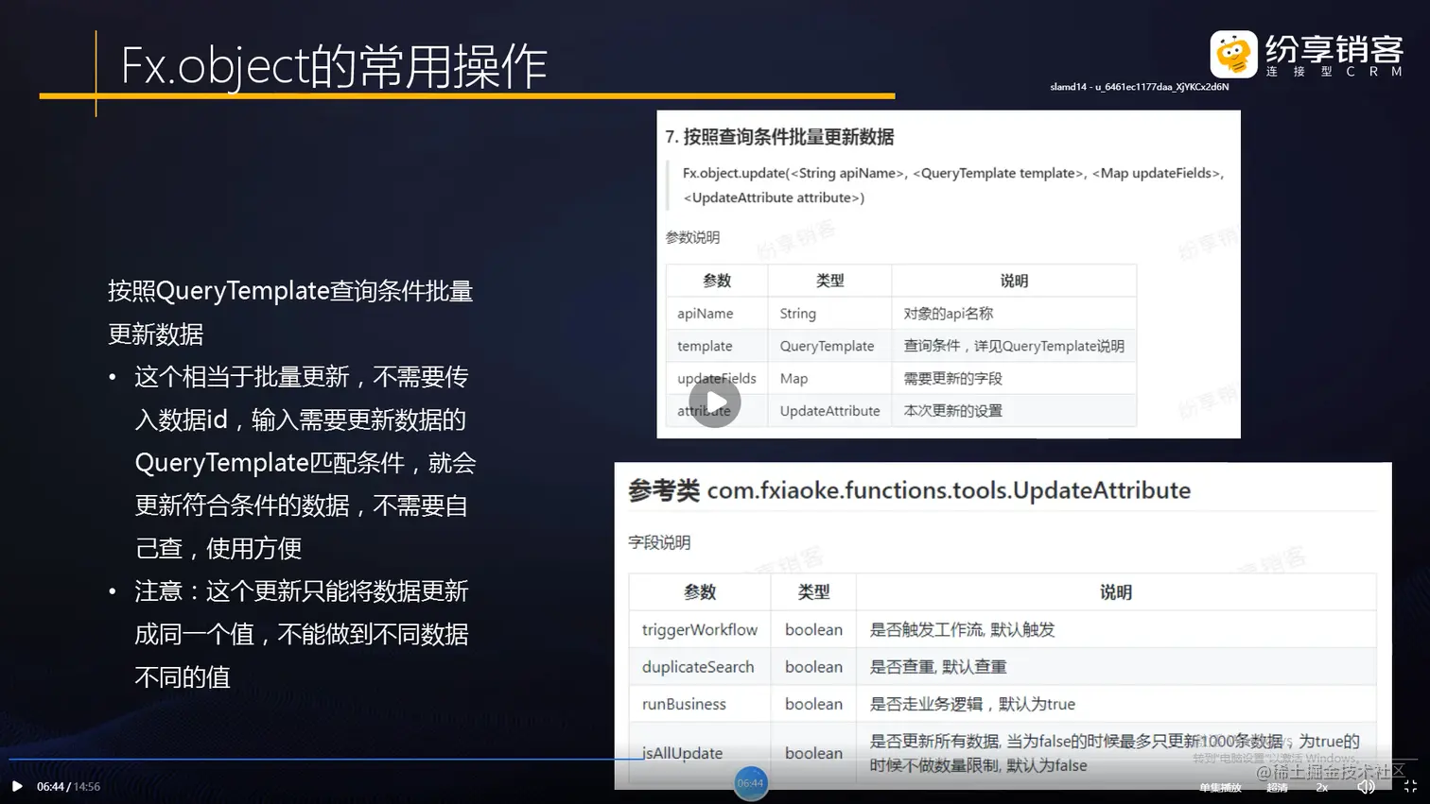Viewport: 1430px width, 804px height.
Task: Click the slamd14 user ID text under the logo
Action: pyautogui.click(x=1139, y=87)
